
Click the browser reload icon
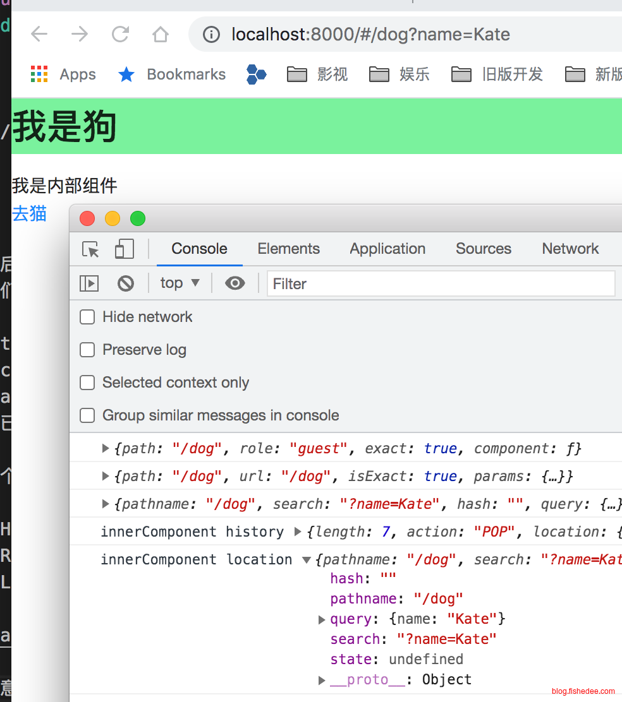point(120,34)
